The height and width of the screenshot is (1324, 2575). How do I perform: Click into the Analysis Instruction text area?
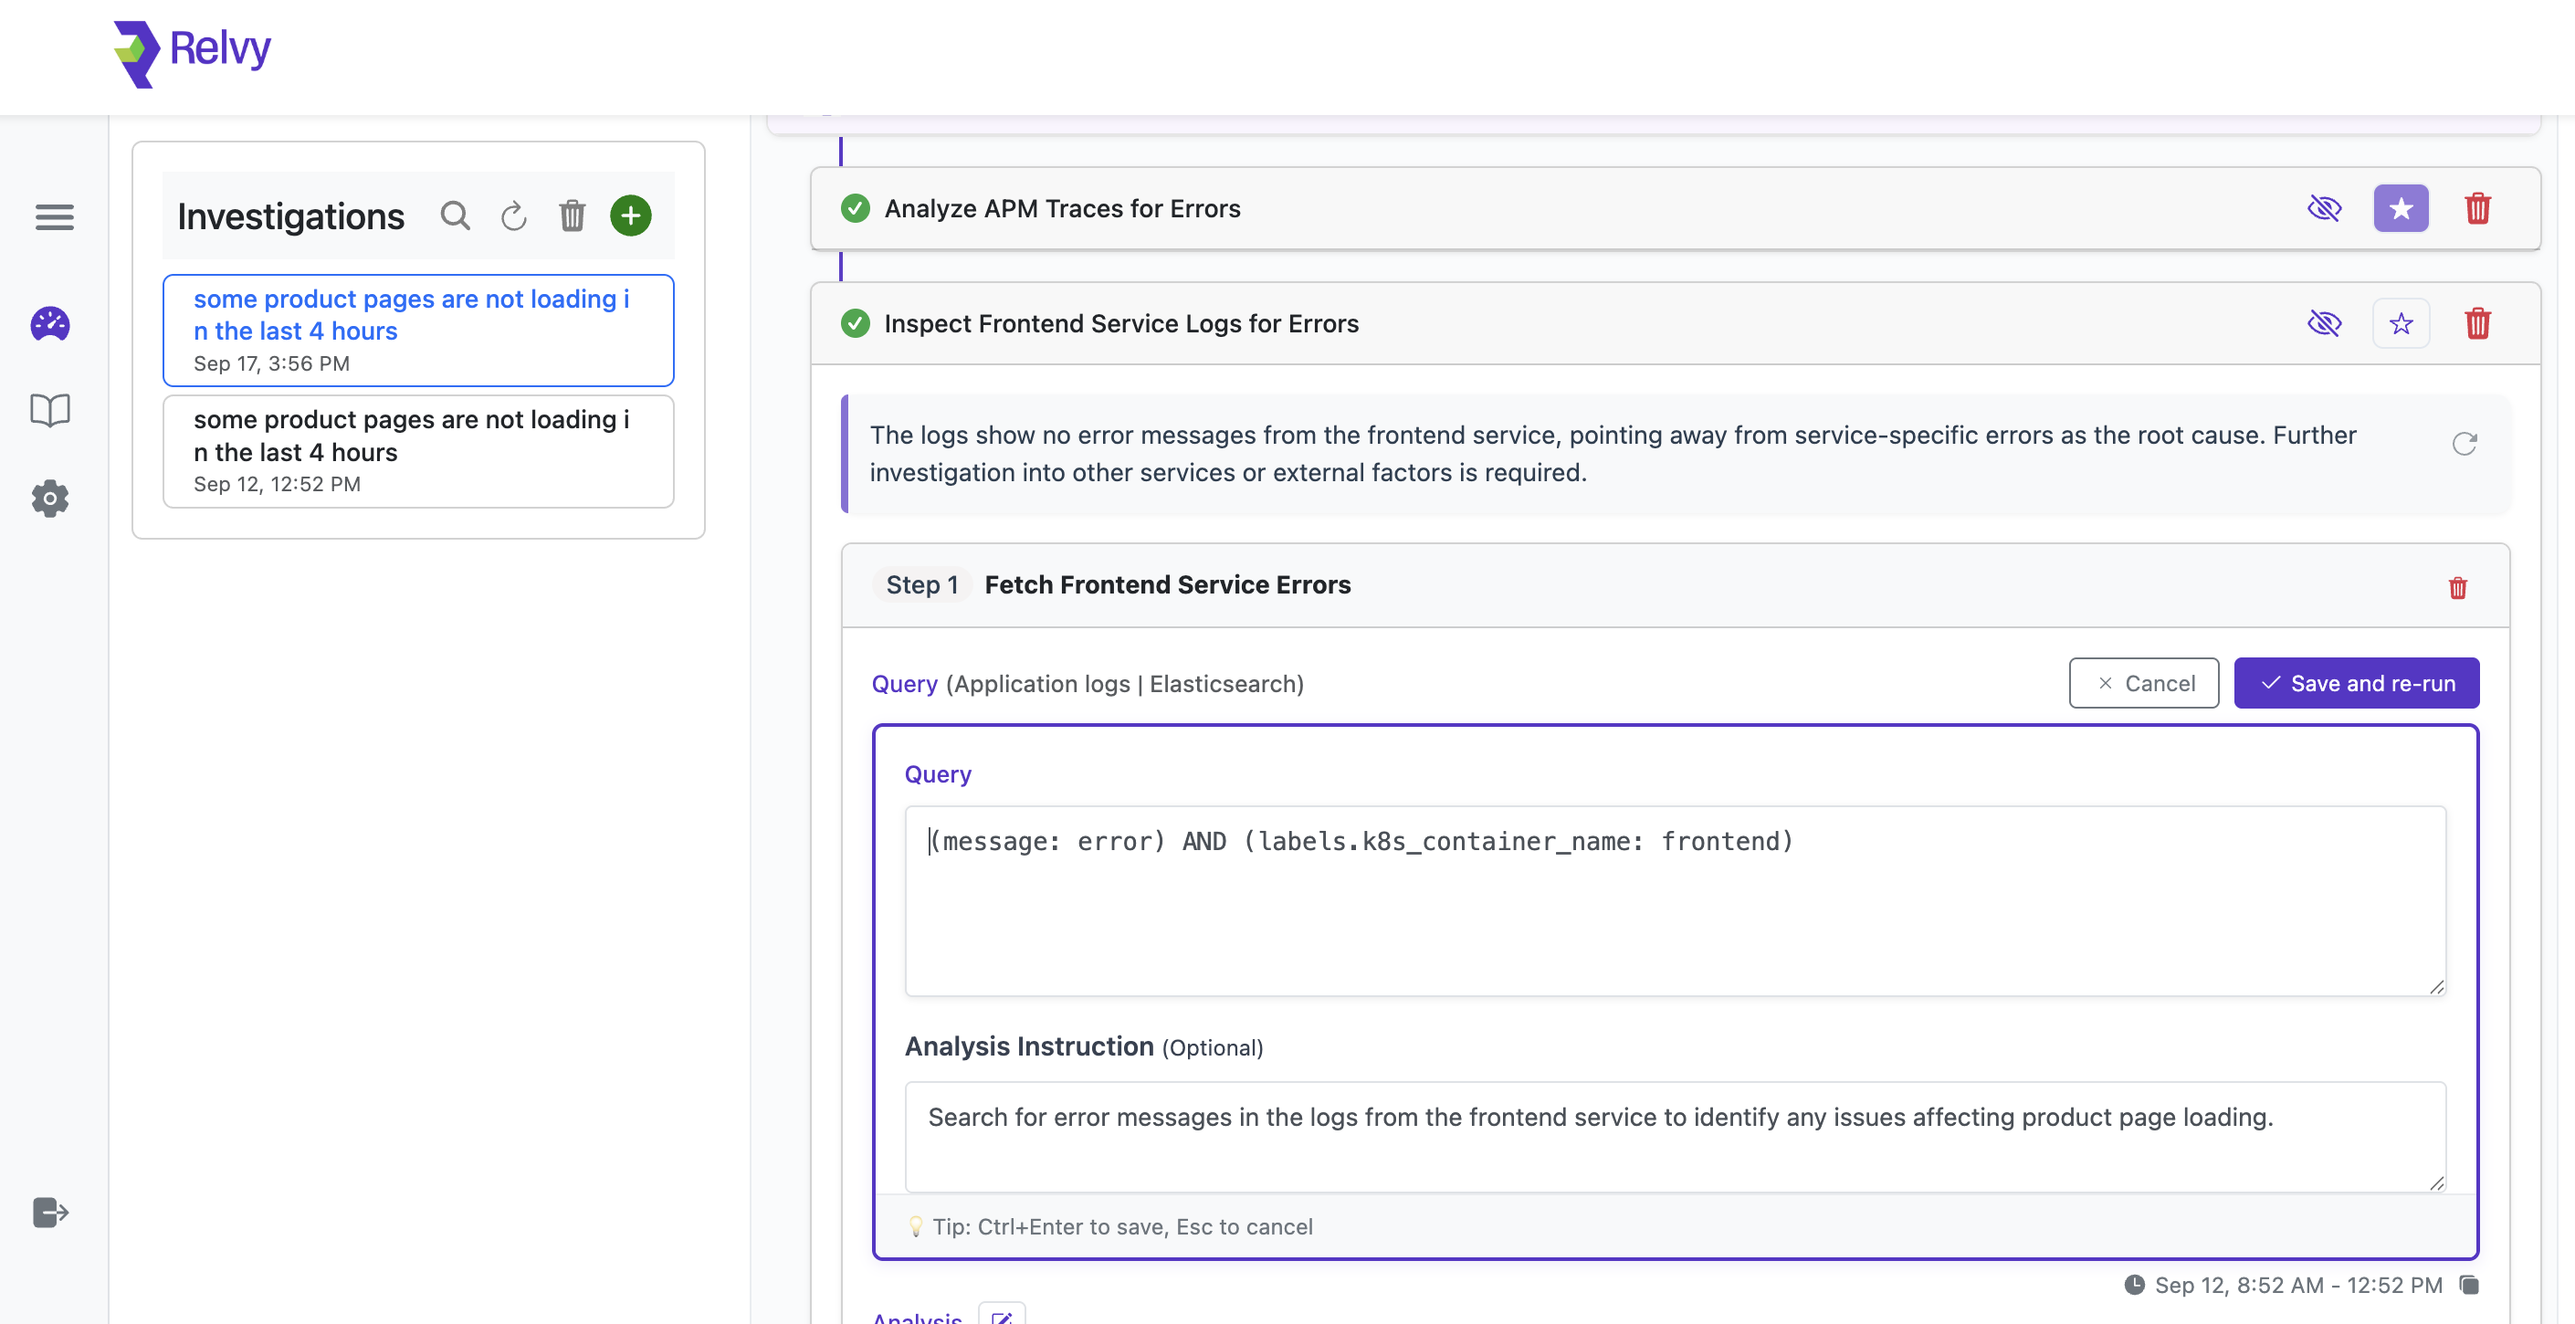pyautogui.click(x=1675, y=1135)
